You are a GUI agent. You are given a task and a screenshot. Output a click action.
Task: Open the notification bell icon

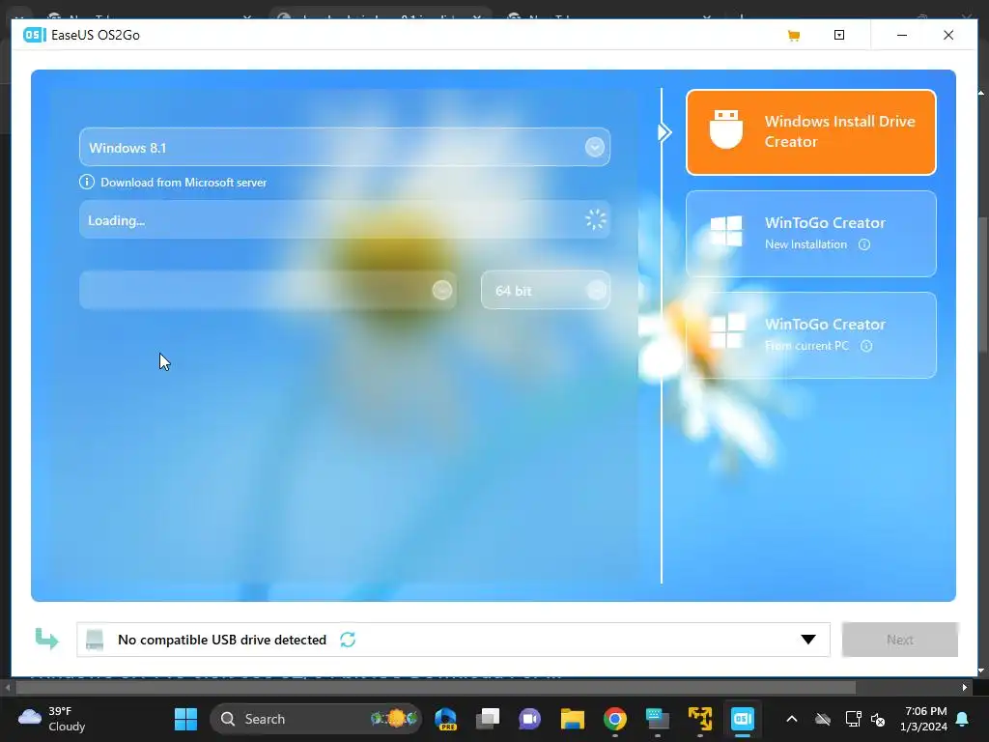click(x=963, y=719)
